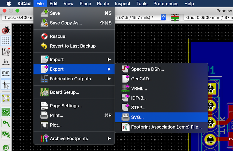Toggle ratsnest display
The height and width of the screenshot is (151, 233).
tap(6, 98)
